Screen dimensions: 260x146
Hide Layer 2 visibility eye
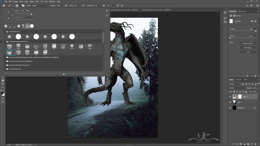(x=230, y=97)
